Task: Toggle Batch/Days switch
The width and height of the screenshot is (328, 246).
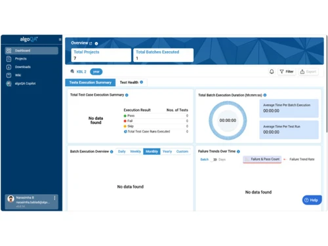Action: (x=214, y=159)
